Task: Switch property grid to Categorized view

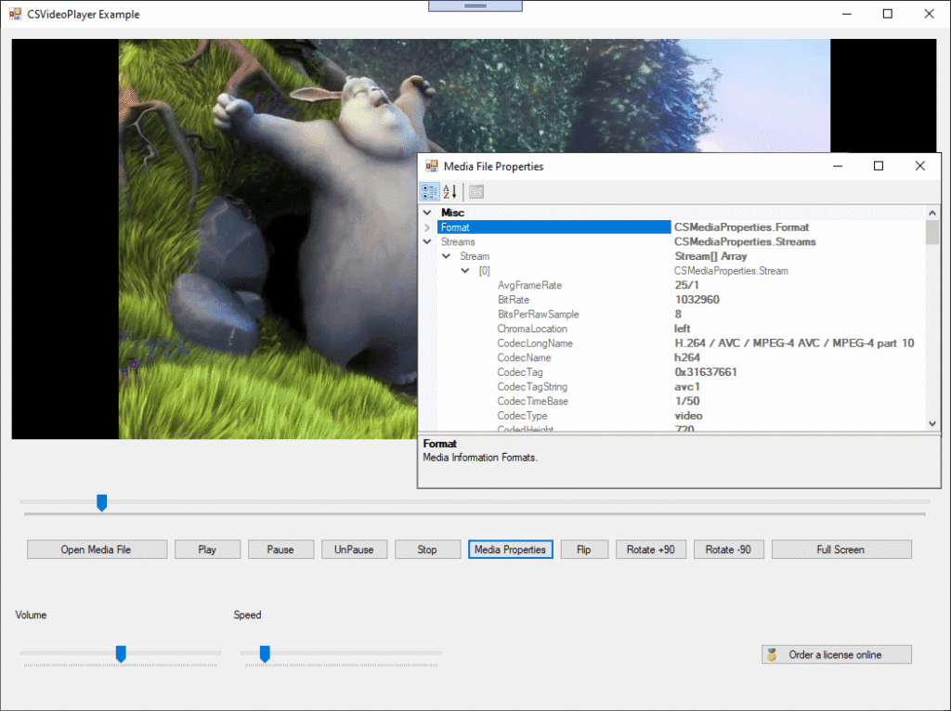Action: [x=429, y=192]
